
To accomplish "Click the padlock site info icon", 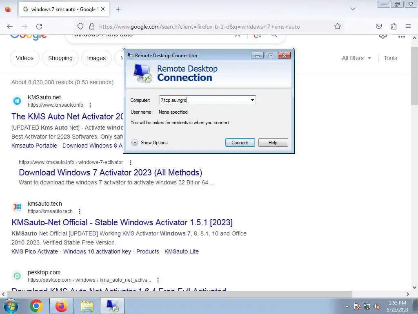I will click(x=92, y=26).
